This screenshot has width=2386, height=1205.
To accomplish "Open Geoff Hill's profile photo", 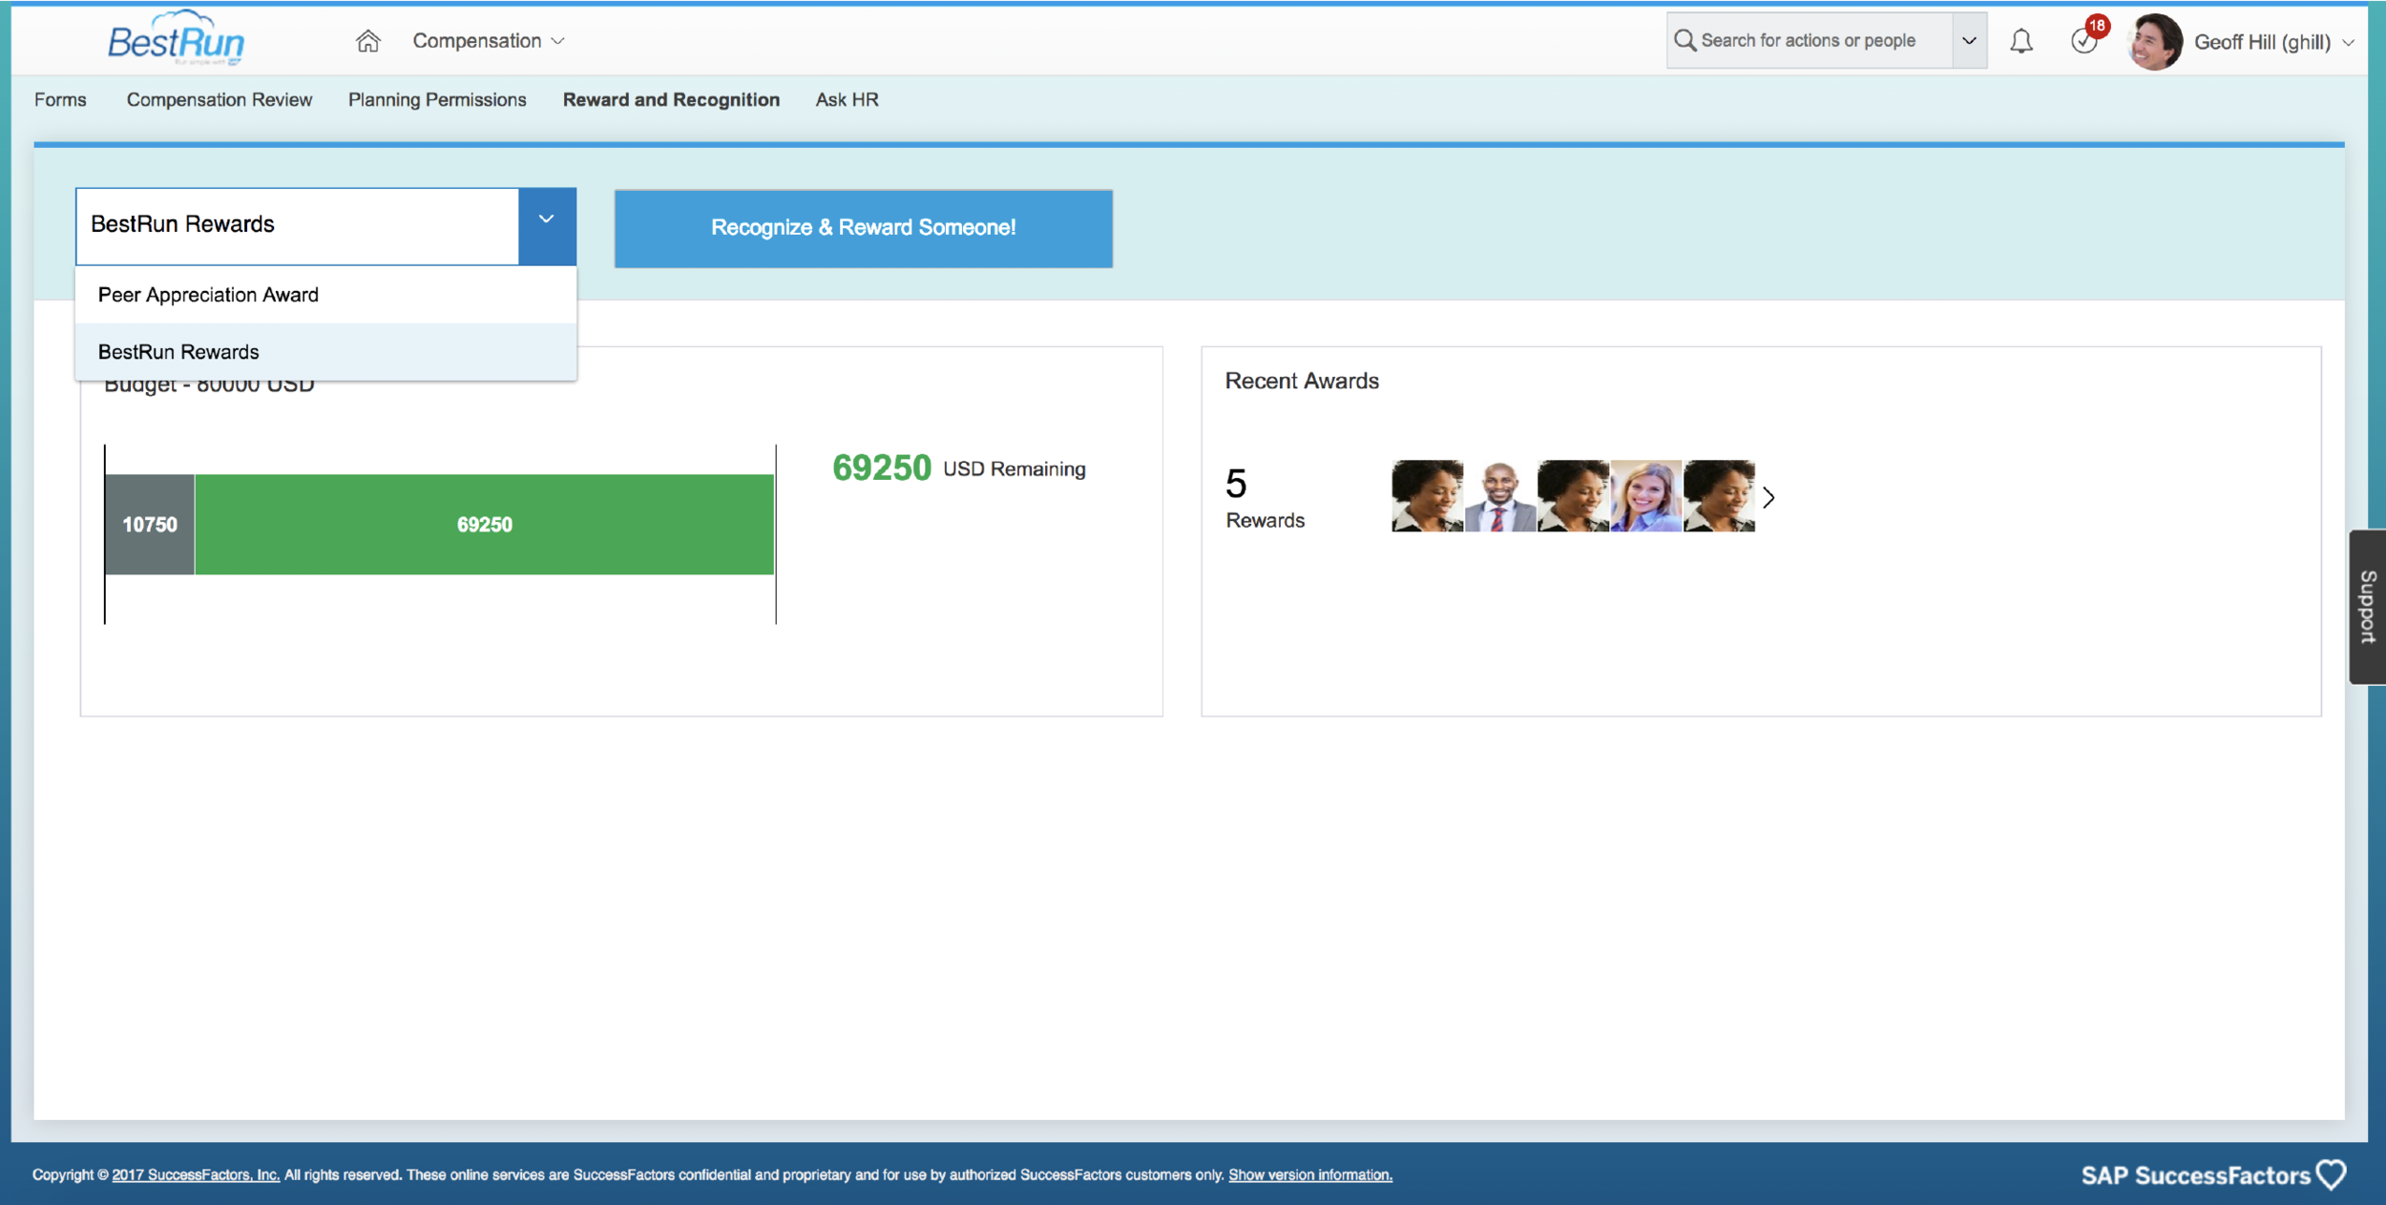I will [x=2155, y=42].
